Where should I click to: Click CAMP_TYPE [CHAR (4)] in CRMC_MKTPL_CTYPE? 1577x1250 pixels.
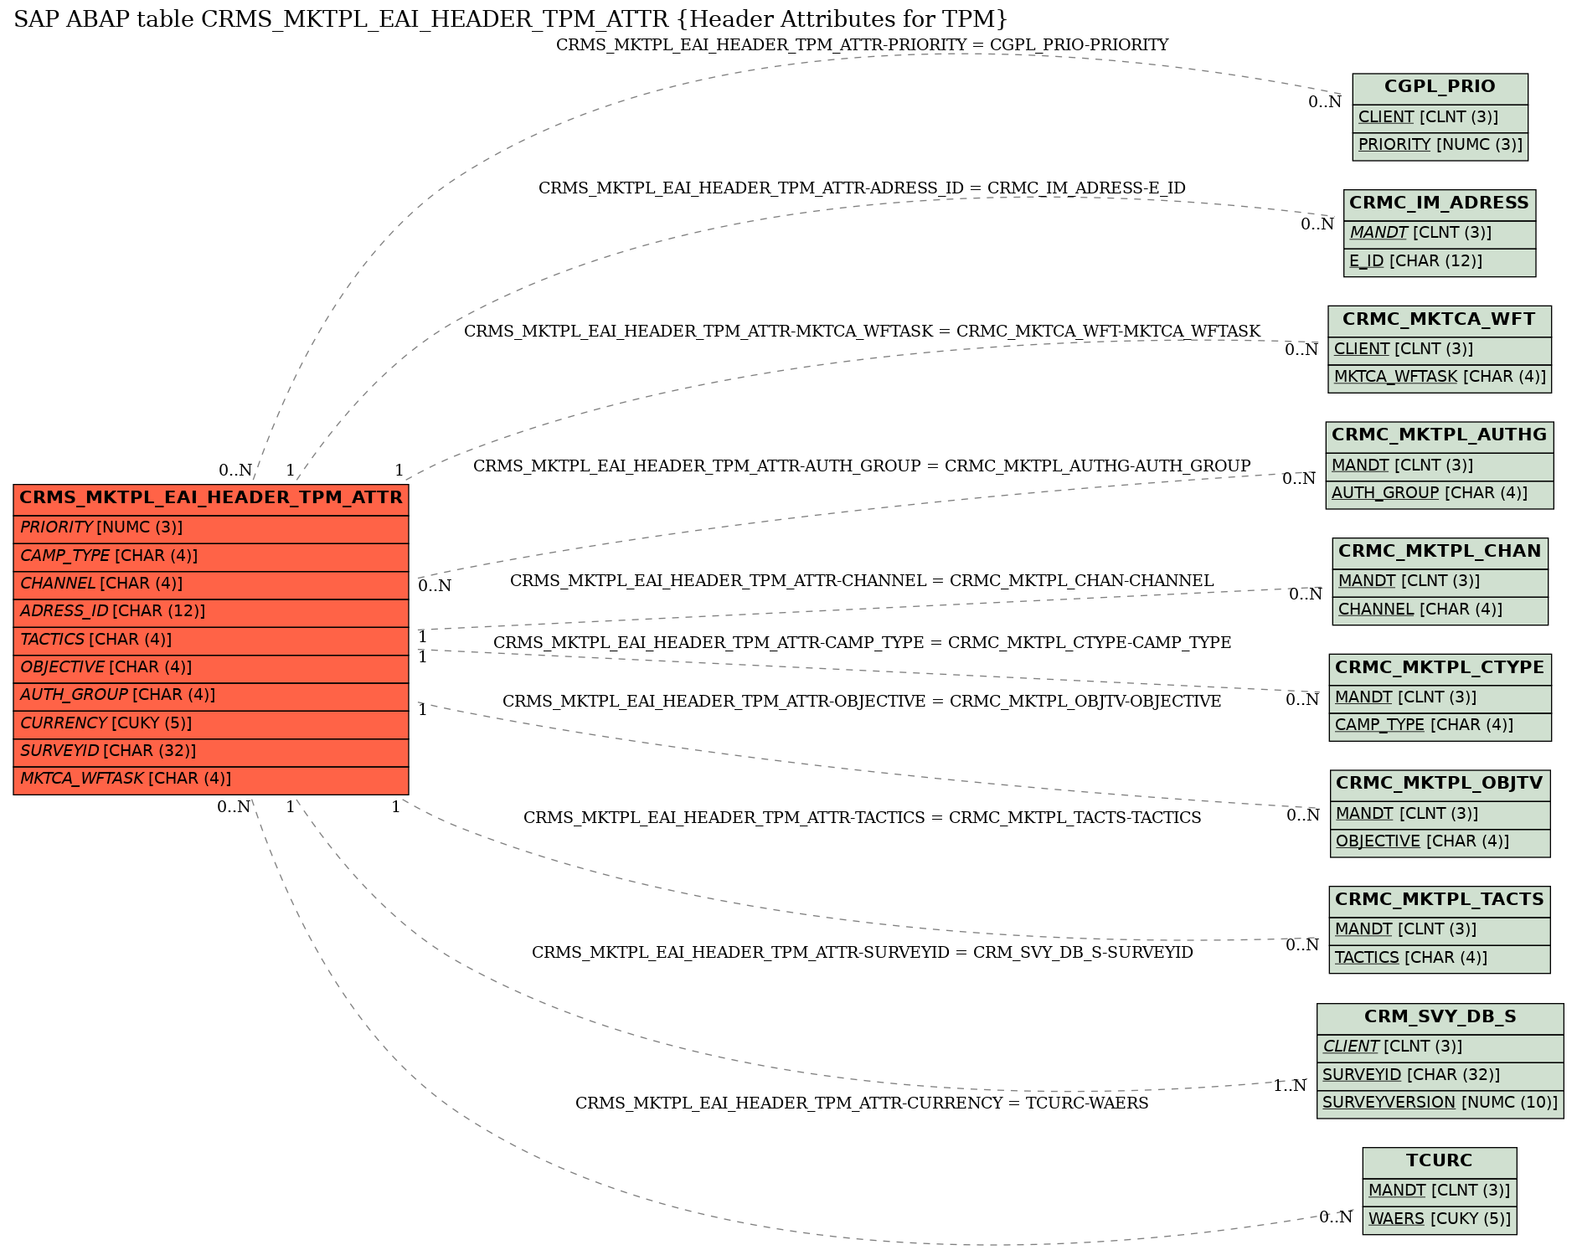click(x=1440, y=726)
